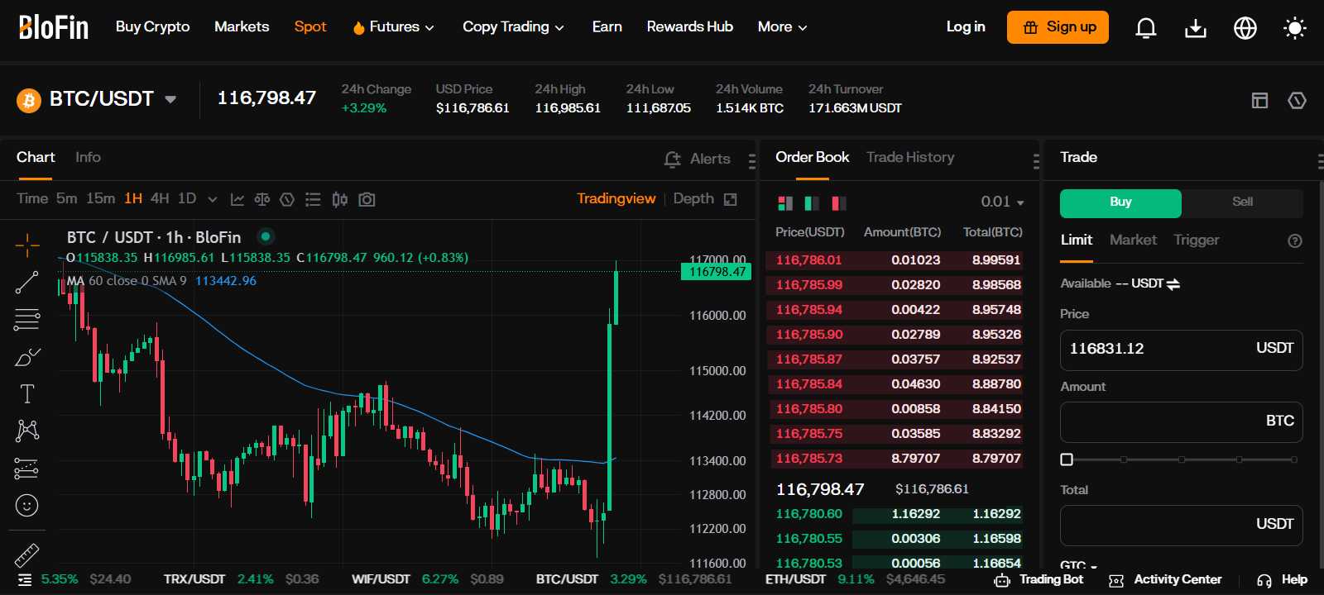Toggle the green chart status indicator
This screenshot has width=1324, height=595.
tap(266, 236)
